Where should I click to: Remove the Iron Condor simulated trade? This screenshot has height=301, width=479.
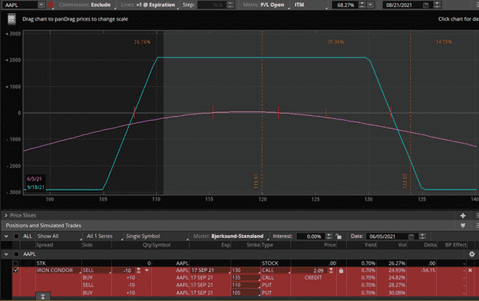470,270
